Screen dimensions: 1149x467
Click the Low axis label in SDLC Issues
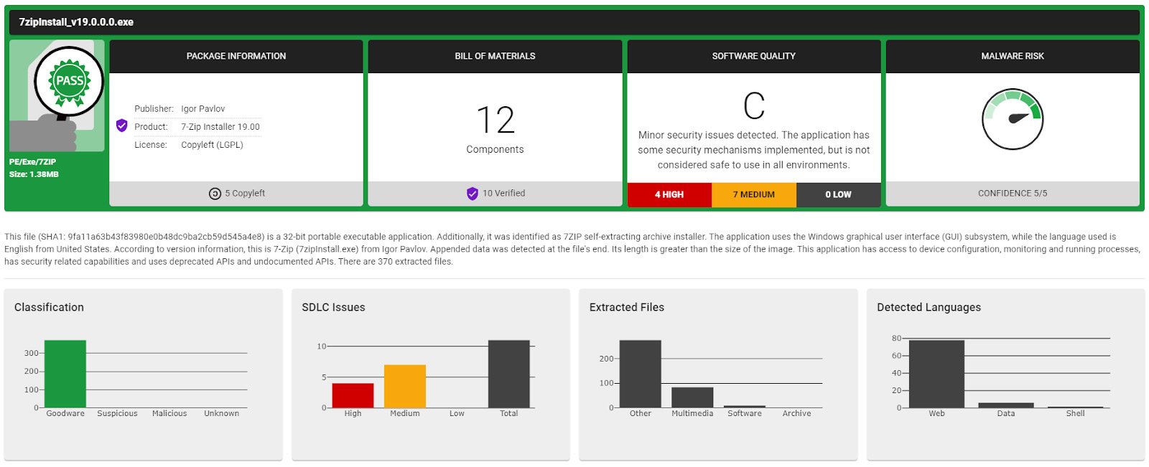click(x=457, y=414)
